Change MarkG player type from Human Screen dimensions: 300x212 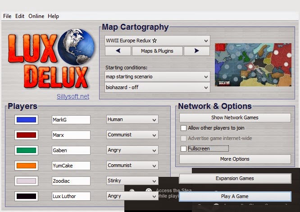coord(132,119)
